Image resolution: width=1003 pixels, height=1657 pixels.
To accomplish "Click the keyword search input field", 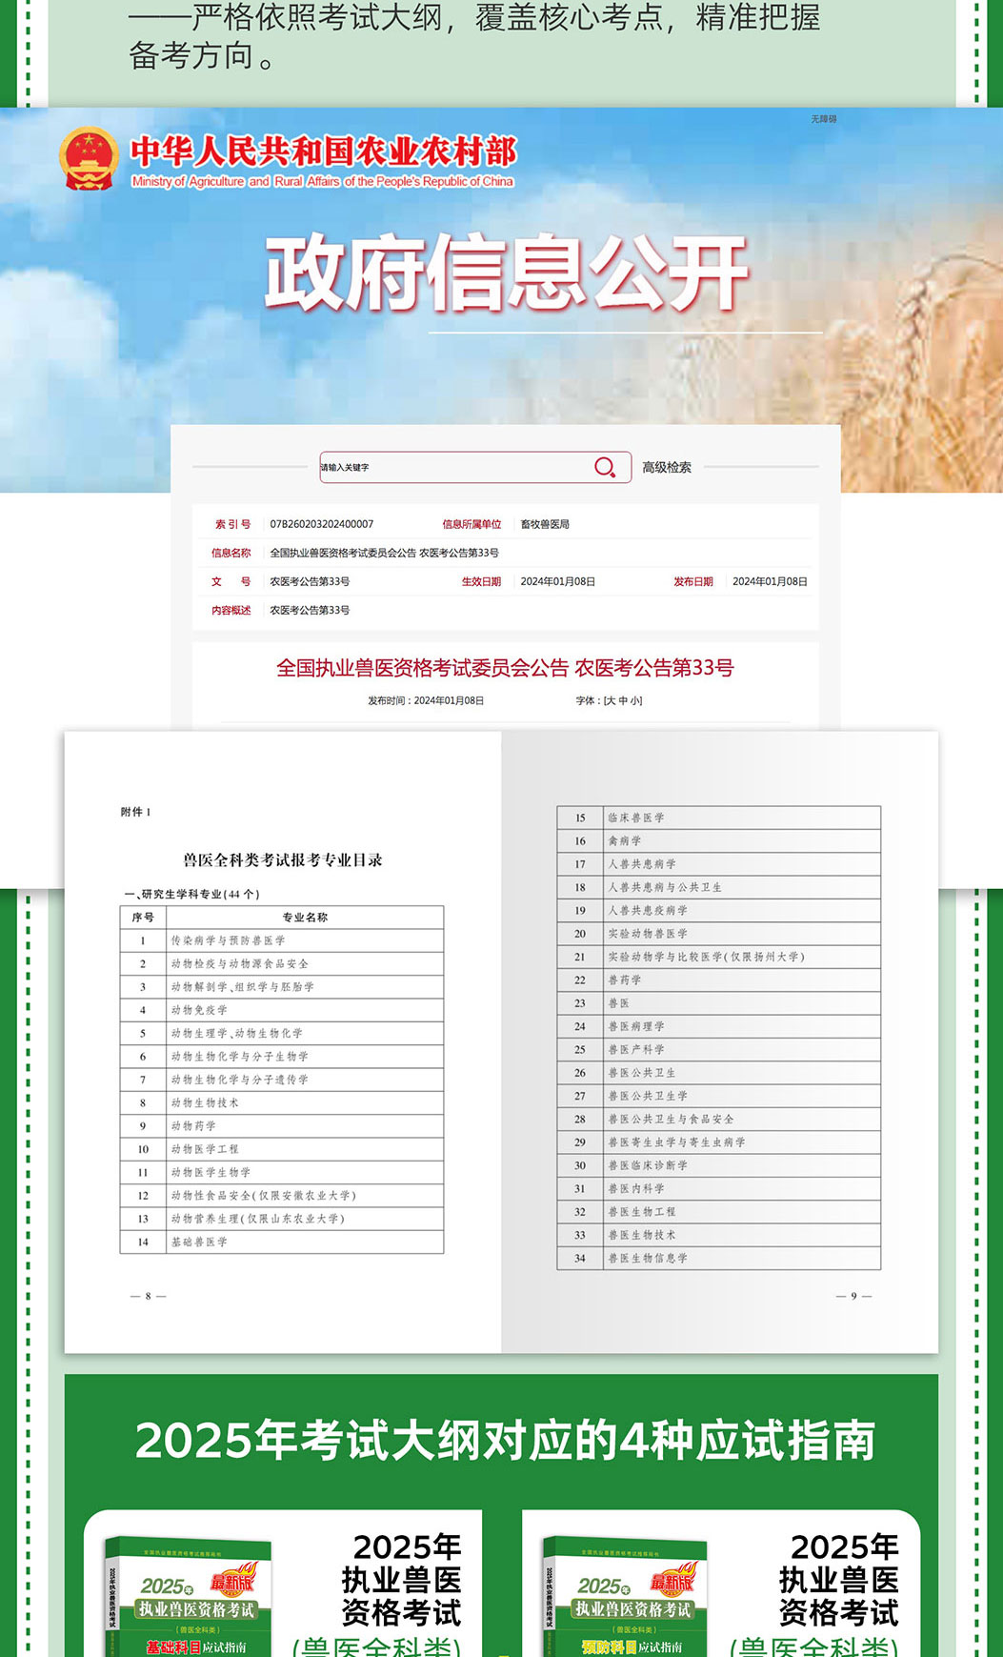I will (475, 467).
